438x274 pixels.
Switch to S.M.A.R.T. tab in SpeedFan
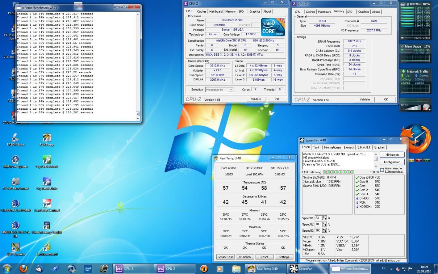click(364, 147)
